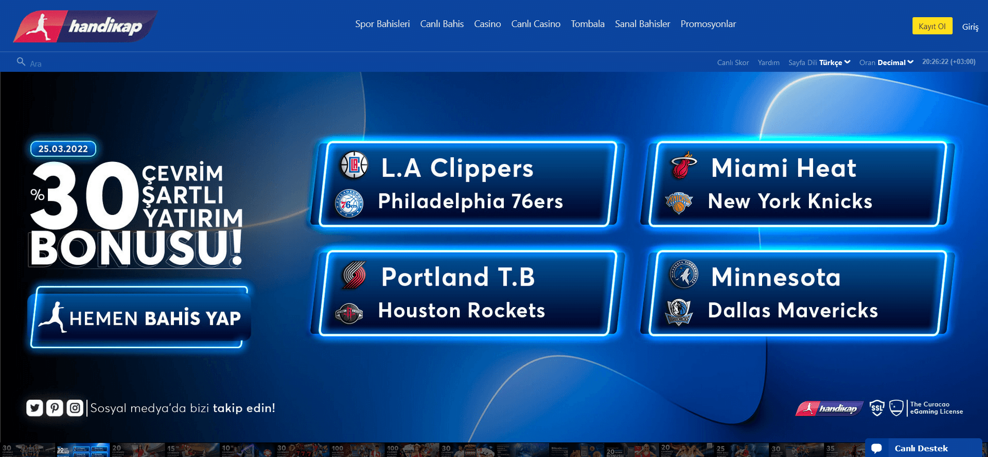This screenshot has height=457, width=988.
Task: Click the 20:26:22 (+03:00) clock text
Action: pos(949,61)
